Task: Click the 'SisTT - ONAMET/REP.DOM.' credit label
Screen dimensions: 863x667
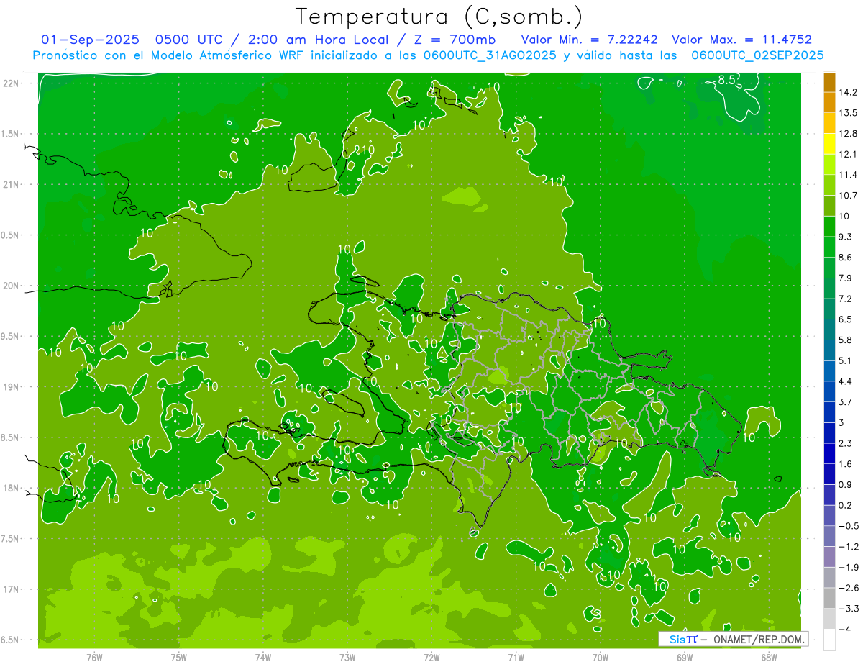Action: tap(734, 639)
